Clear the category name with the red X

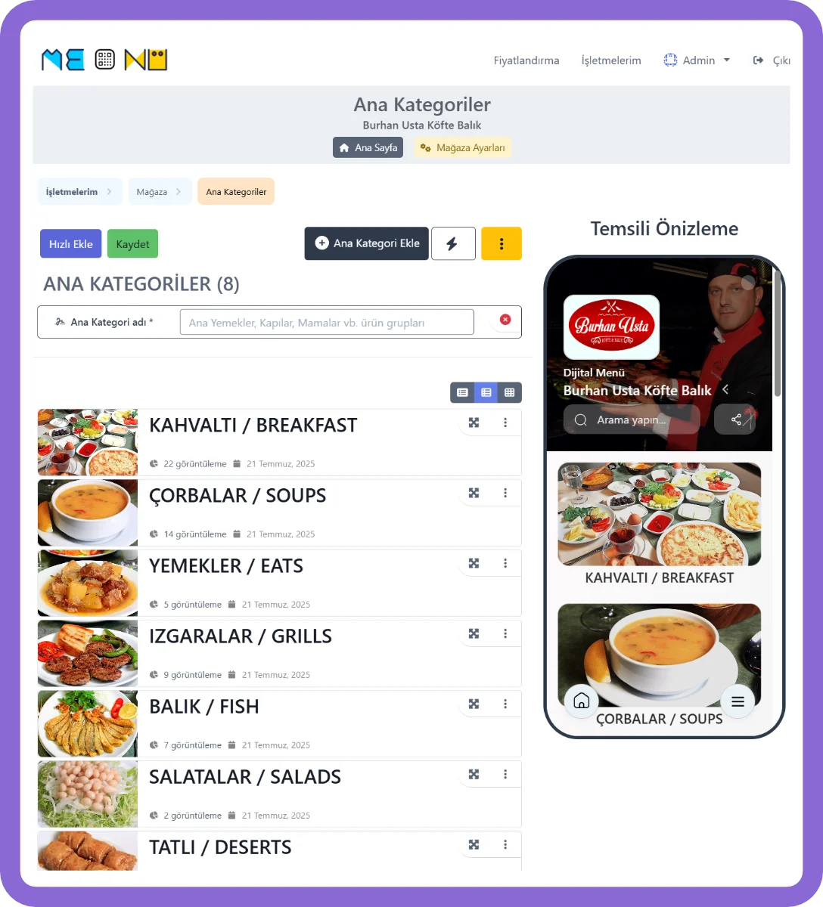coord(505,320)
